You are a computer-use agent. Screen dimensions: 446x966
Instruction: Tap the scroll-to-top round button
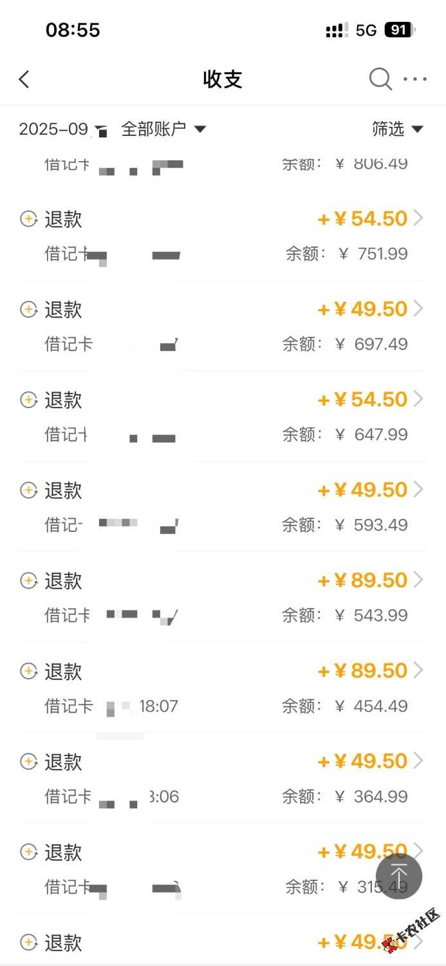(399, 876)
